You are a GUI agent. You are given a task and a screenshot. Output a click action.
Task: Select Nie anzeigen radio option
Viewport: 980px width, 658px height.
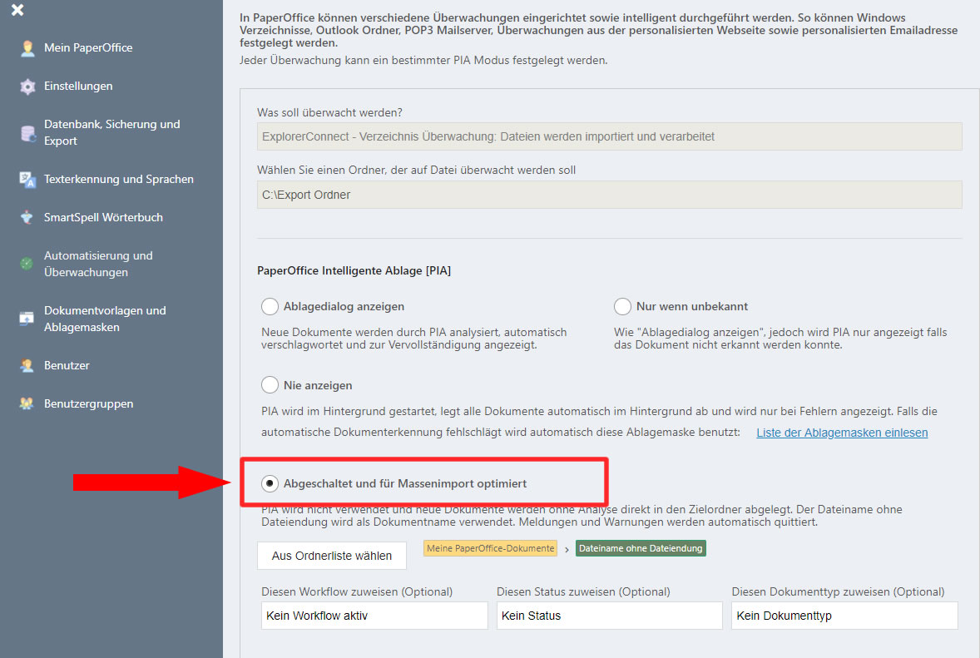tap(270, 385)
